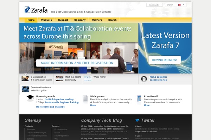Click the 6 June tweet date

click(138, 126)
